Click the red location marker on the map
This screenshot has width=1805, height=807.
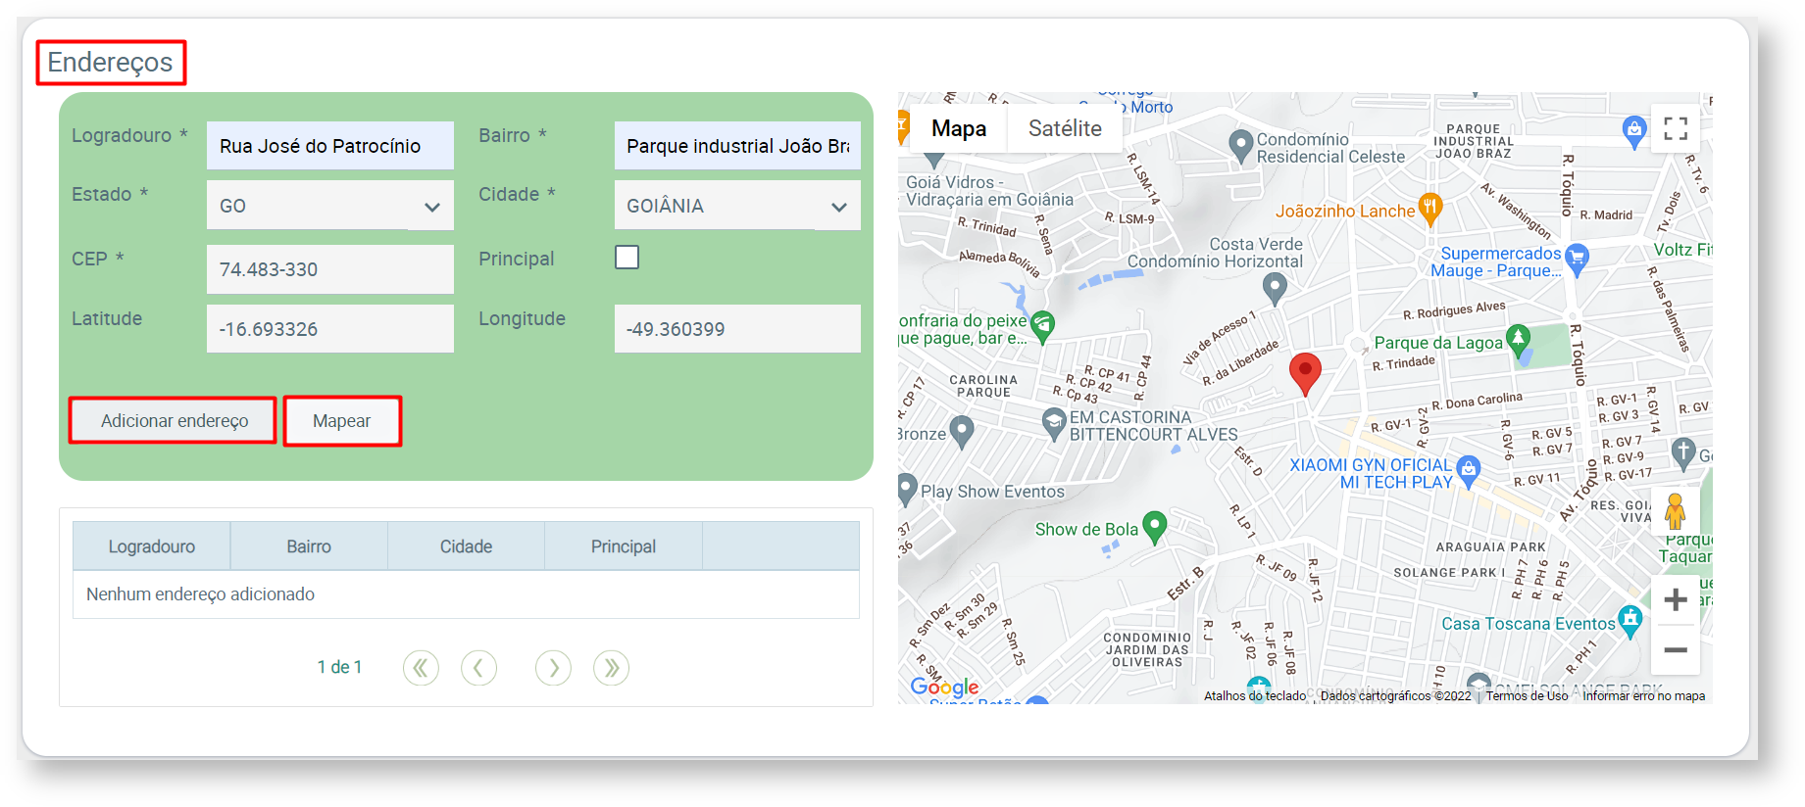pyautogui.click(x=1304, y=374)
